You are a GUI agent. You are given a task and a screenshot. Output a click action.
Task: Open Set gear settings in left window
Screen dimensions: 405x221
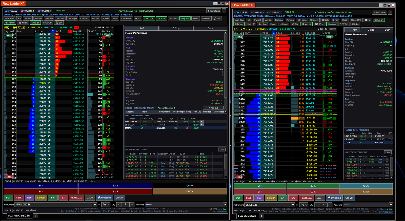click(59, 23)
